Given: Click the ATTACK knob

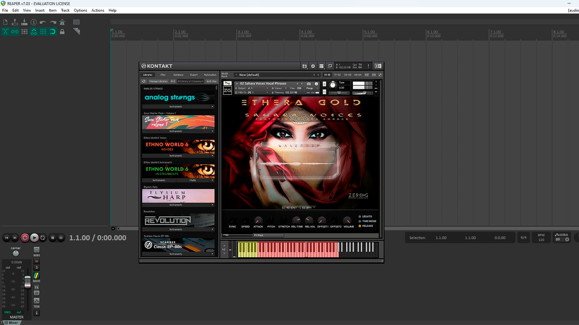Looking at the screenshot, I should (x=258, y=220).
